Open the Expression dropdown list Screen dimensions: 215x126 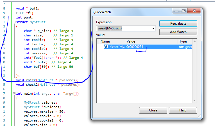pyautogui.click(x=153, y=28)
